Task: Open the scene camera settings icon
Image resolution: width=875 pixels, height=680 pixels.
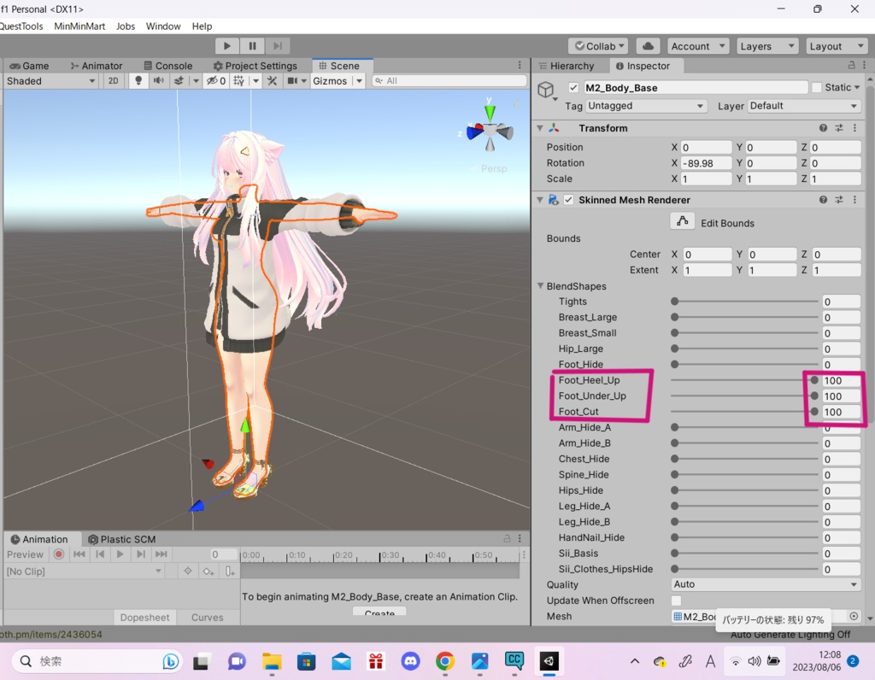Action: pyautogui.click(x=292, y=80)
